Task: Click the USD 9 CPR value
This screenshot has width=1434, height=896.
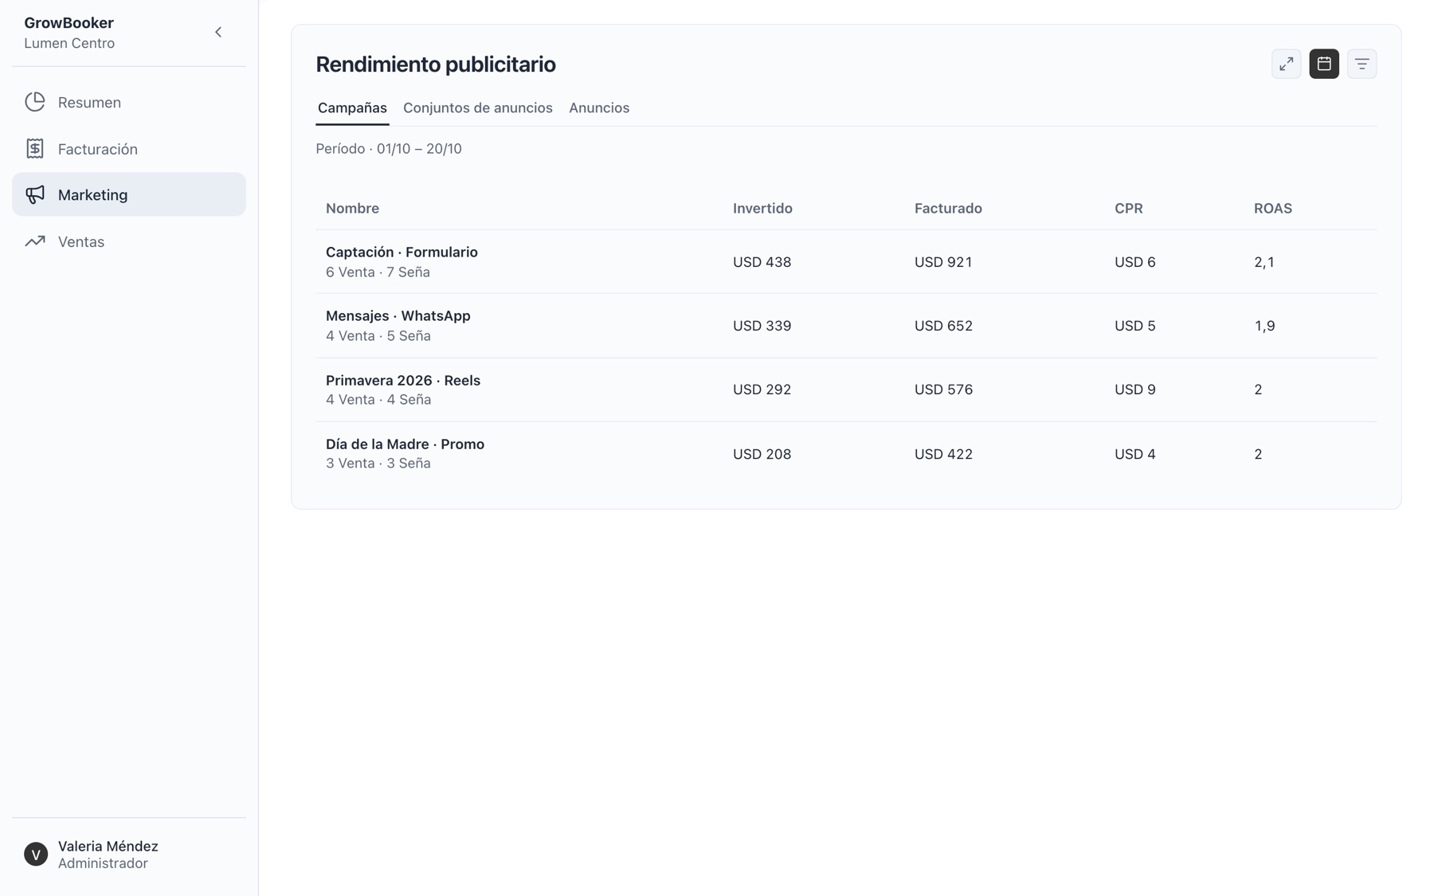Action: 1134,389
